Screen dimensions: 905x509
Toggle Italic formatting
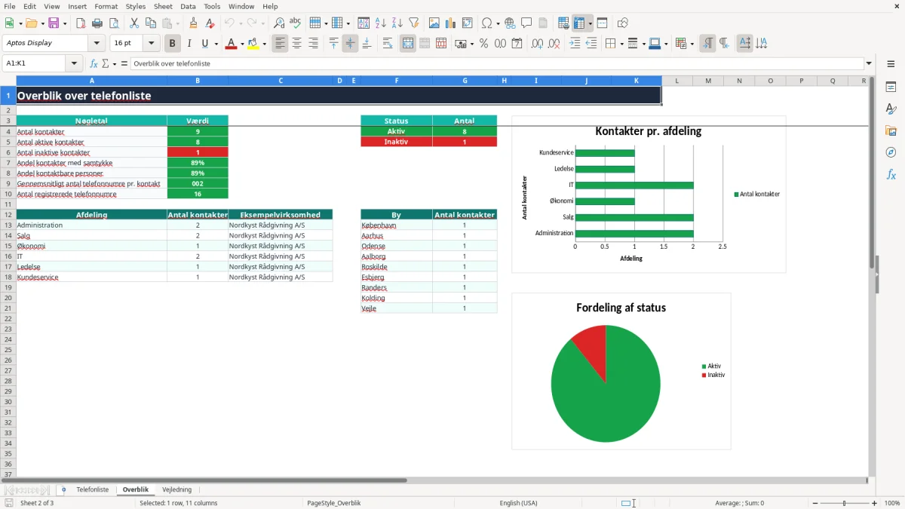coord(189,44)
